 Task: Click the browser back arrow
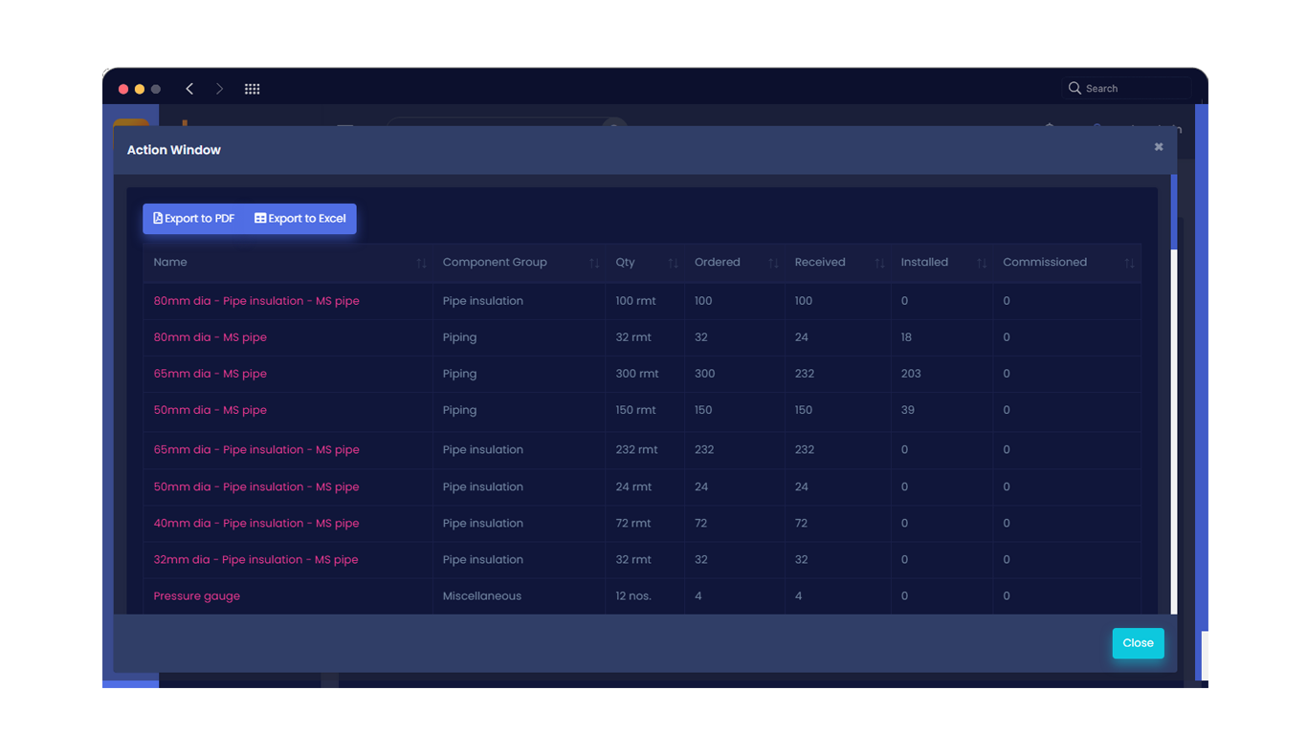coord(189,89)
